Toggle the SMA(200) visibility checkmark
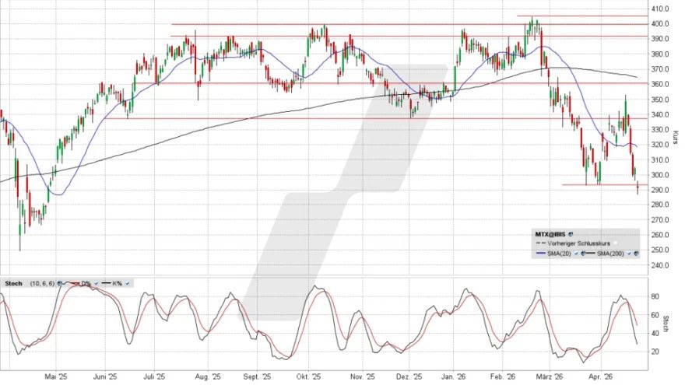The width and height of the screenshot is (685, 385). pyautogui.click(x=630, y=253)
